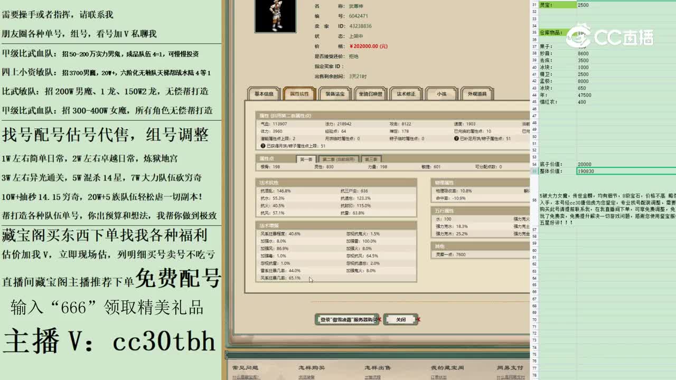This screenshot has height=380, width=676.
Task: Click the price ¥202000.00 text
Action: [x=369, y=46]
